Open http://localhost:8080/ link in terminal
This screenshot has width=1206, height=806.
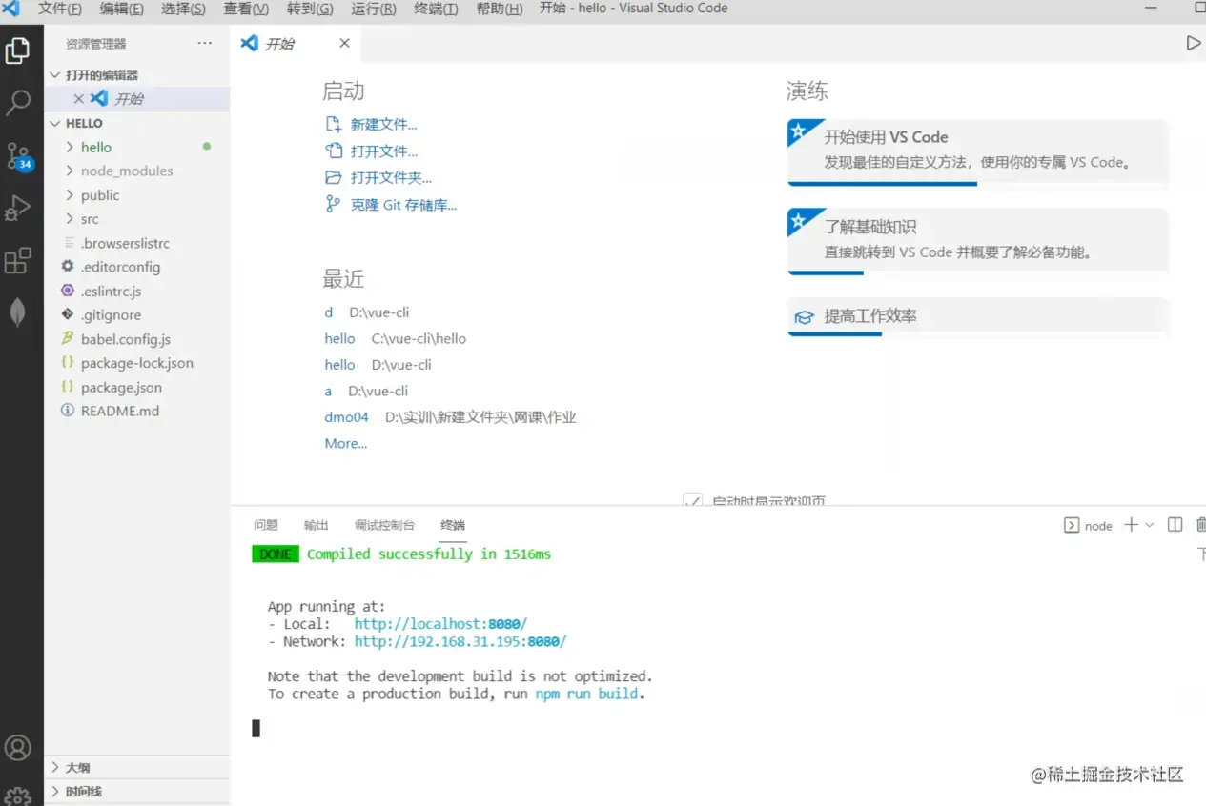[440, 624]
